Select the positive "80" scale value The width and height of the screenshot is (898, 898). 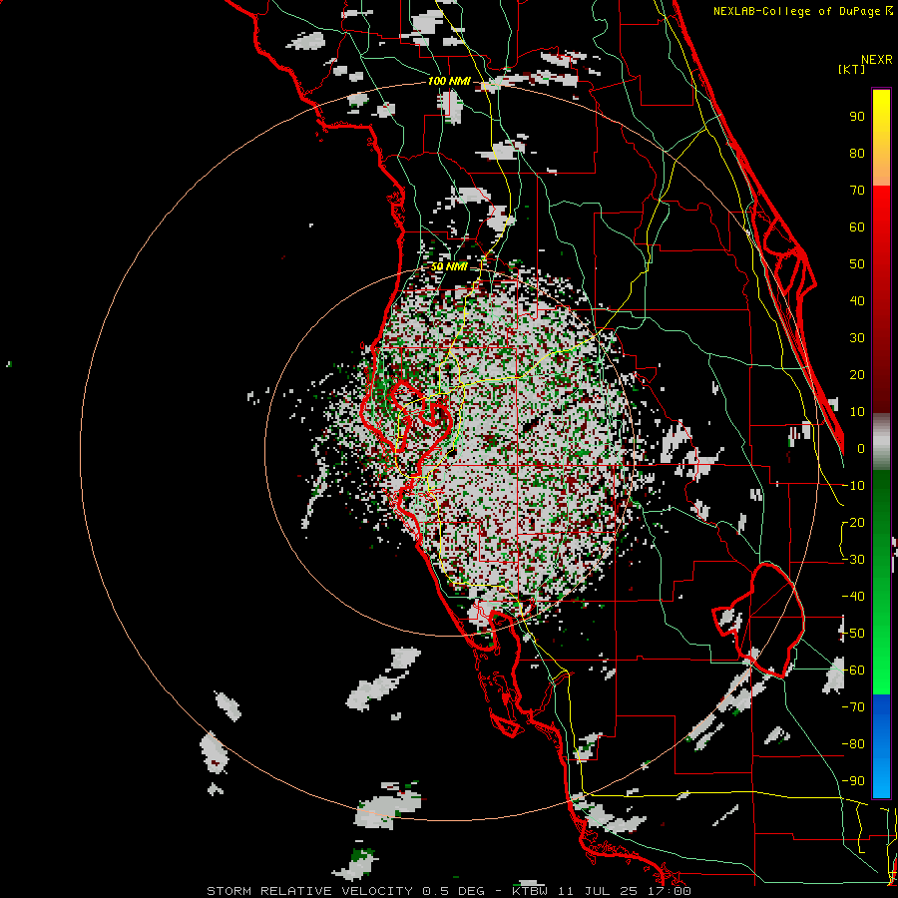[857, 153]
